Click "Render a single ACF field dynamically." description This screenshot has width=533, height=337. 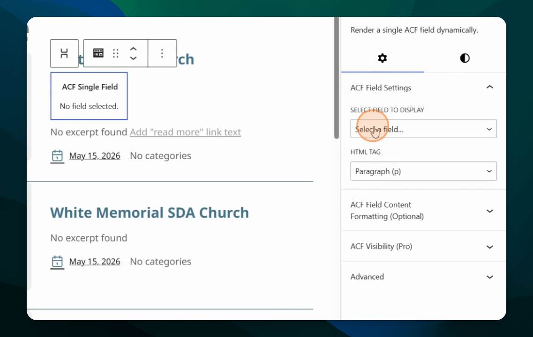[414, 30]
